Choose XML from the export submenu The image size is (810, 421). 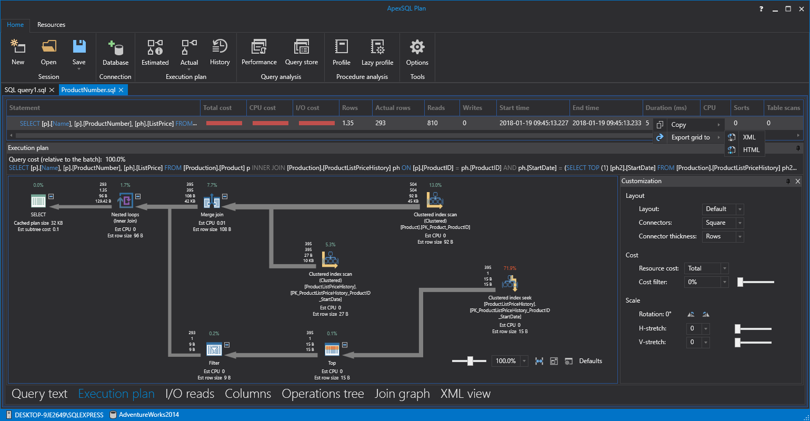(748, 137)
